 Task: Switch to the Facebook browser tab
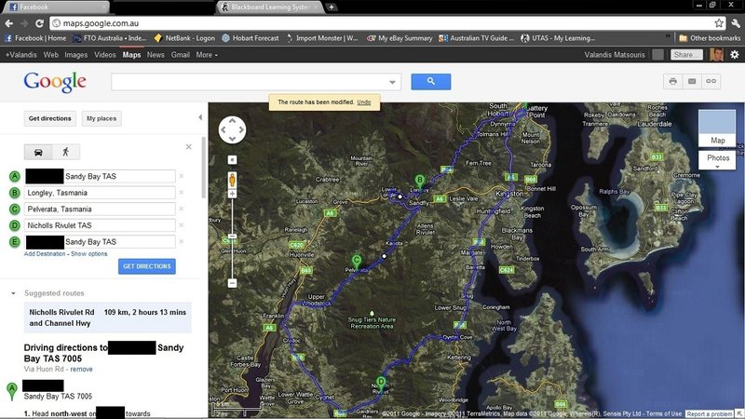click(55, 7)
